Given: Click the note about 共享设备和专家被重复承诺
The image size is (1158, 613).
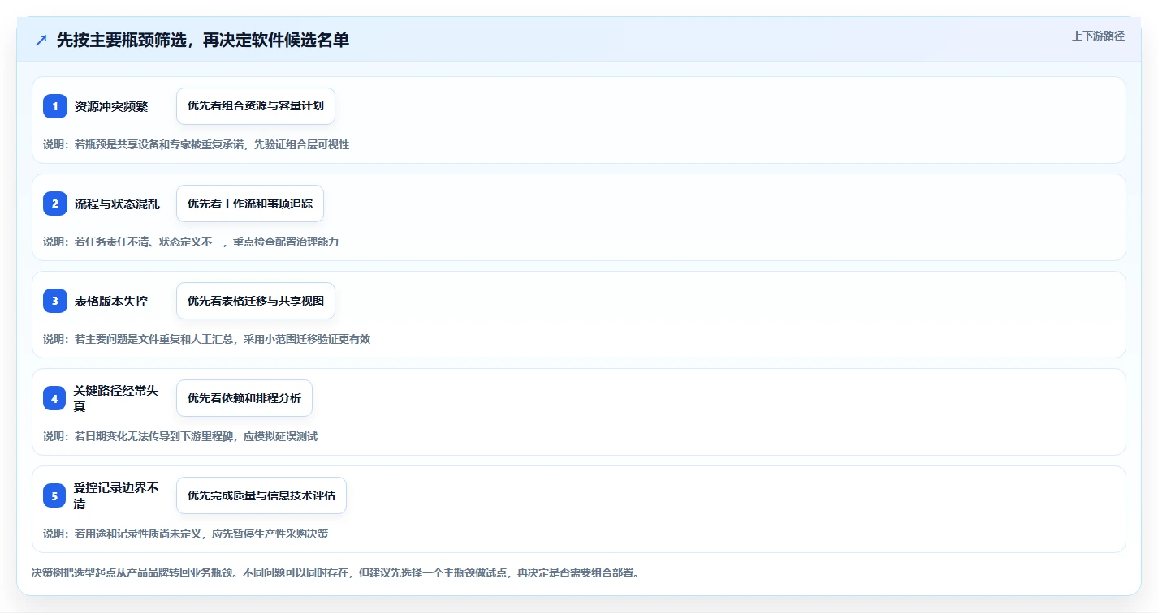Looking at the screenshot, I should [x=196, y=144].
